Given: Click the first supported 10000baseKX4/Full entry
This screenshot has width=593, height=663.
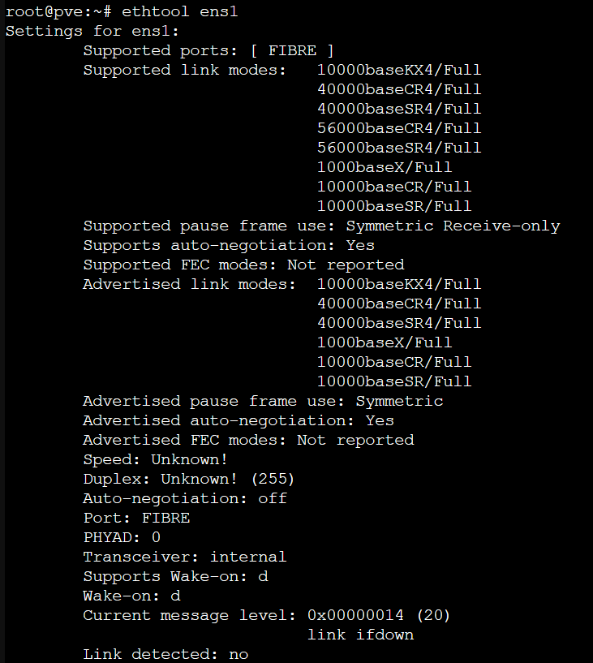Looking at the screenshot, I should [399, 70].
